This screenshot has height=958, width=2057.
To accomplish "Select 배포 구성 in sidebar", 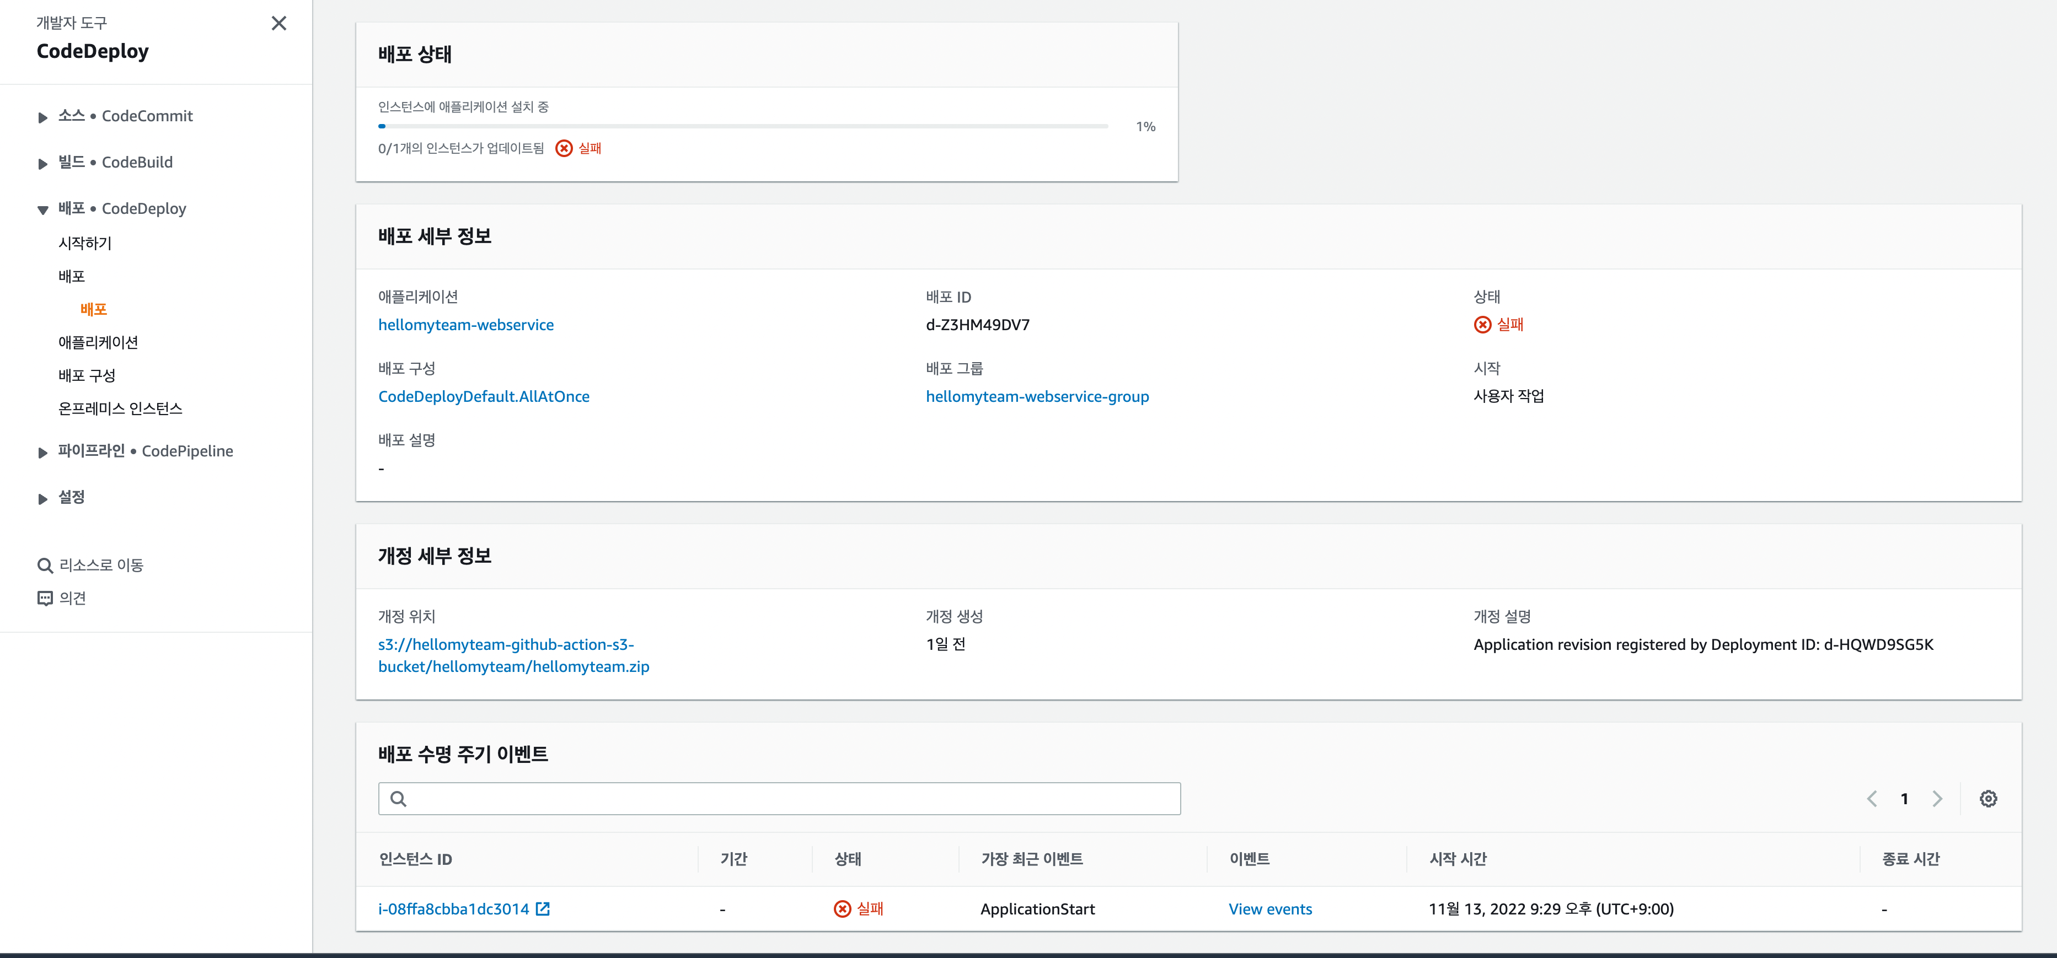I will point(87,375).
